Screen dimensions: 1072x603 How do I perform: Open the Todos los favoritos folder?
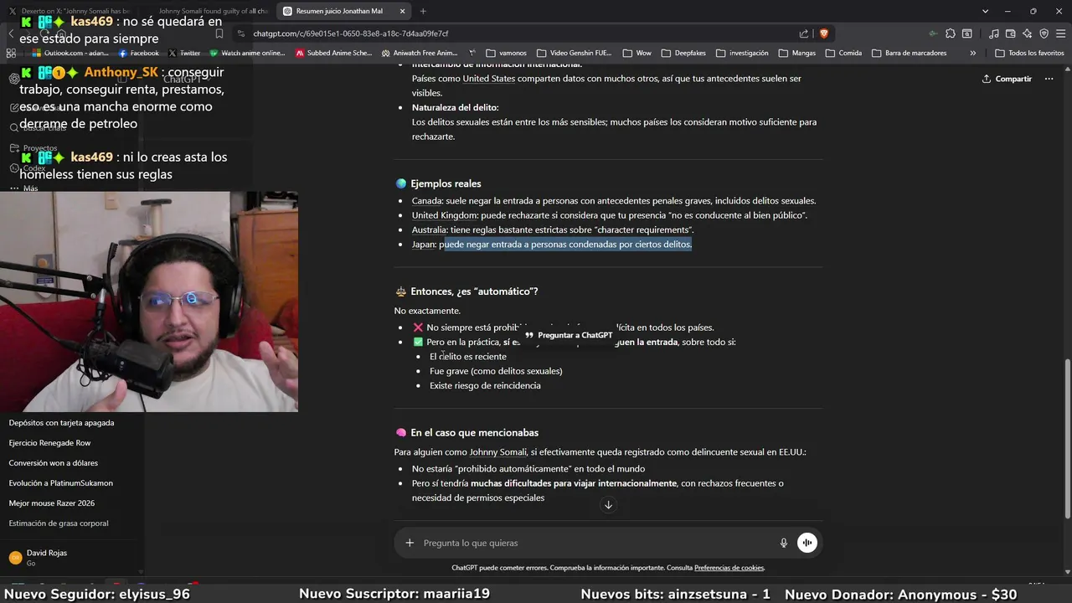pos(1030,53)
